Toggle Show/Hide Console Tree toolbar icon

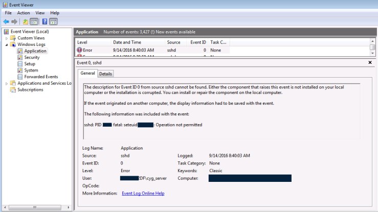tap(34, 21)
